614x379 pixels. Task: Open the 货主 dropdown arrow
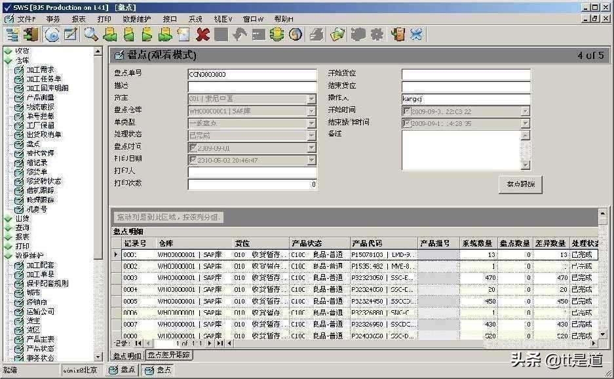click(311, 99)
